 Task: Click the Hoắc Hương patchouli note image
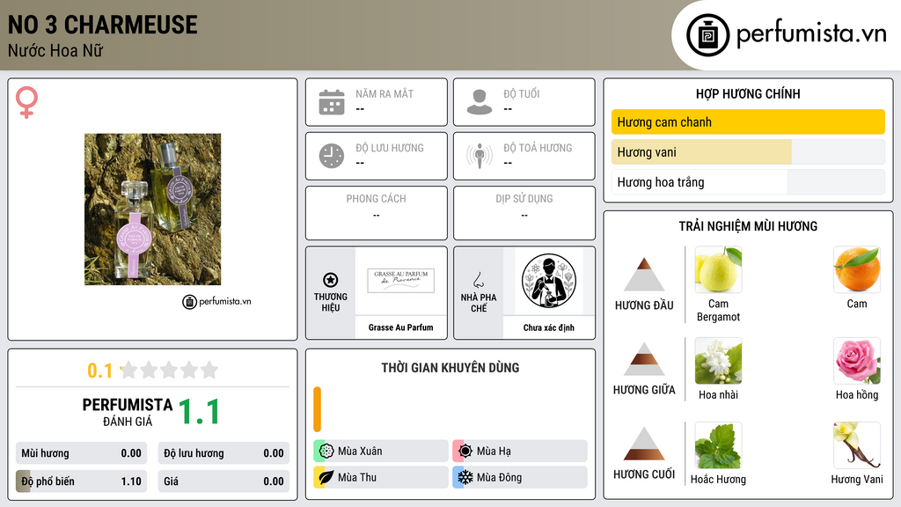pyautogui.click(x=718, y=445)
